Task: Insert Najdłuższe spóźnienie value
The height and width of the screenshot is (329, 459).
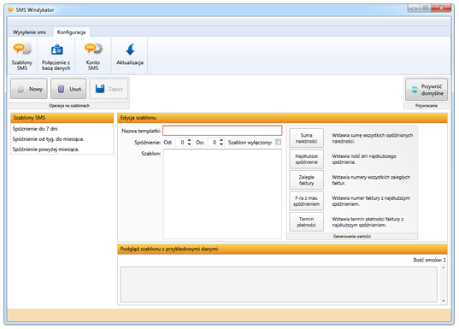Action: (307, 159)
